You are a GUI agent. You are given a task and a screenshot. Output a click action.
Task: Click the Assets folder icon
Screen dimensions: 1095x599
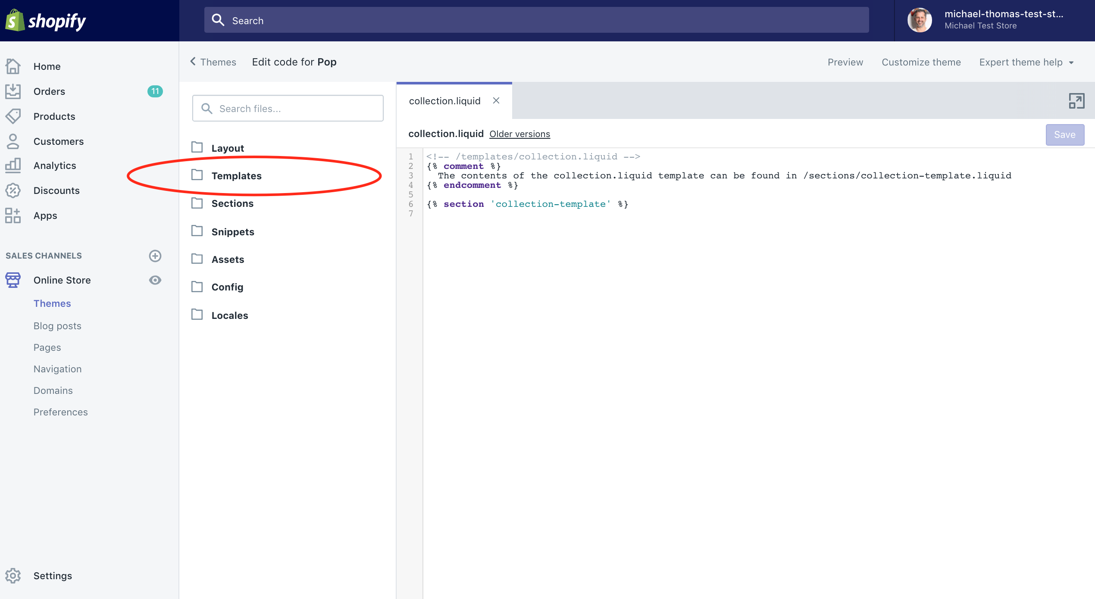point(197,259)
